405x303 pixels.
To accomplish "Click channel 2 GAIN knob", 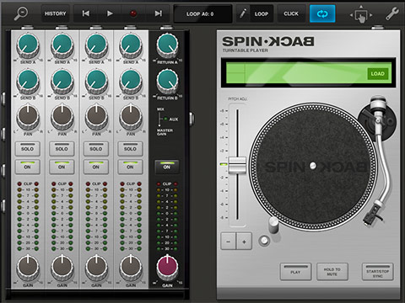I will coord(62,268).
